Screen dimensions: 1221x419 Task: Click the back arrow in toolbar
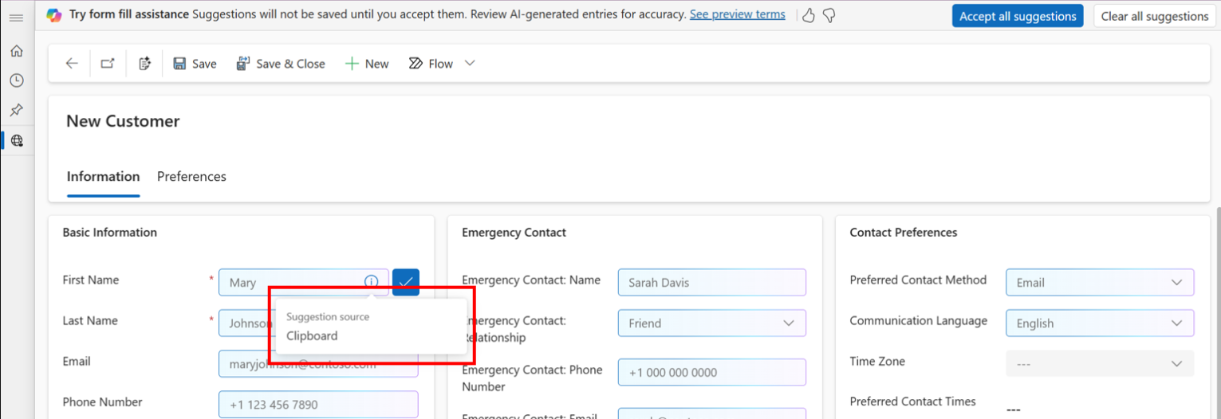[x=72, y=64]
